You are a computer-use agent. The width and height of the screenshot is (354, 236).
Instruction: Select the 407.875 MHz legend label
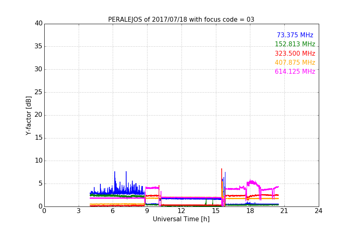click(295, 62)
